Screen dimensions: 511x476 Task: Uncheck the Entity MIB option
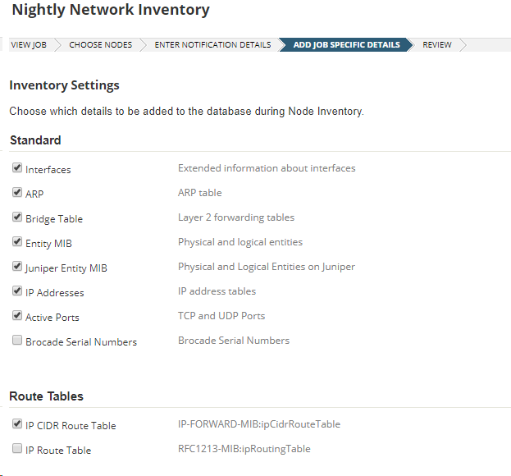[17, 242]
